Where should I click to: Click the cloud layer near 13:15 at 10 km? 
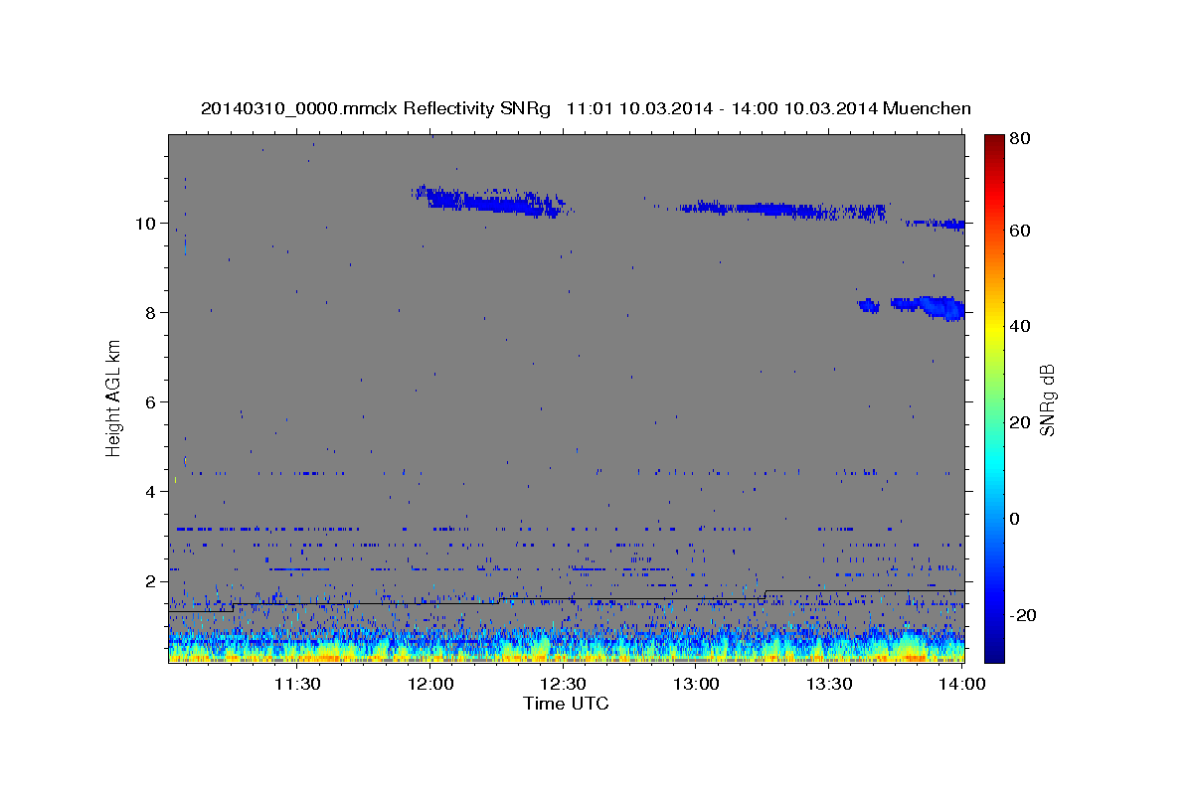780,210
